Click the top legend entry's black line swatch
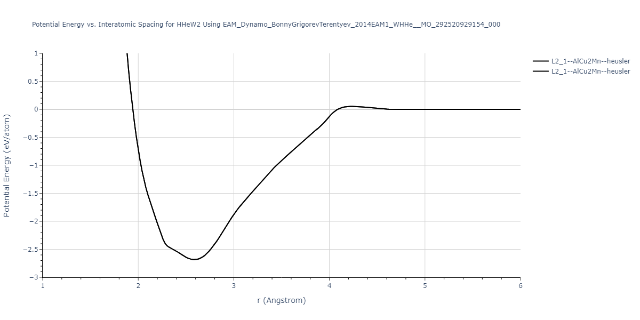This screenshot has height=320, width=640. click(541, 61)
